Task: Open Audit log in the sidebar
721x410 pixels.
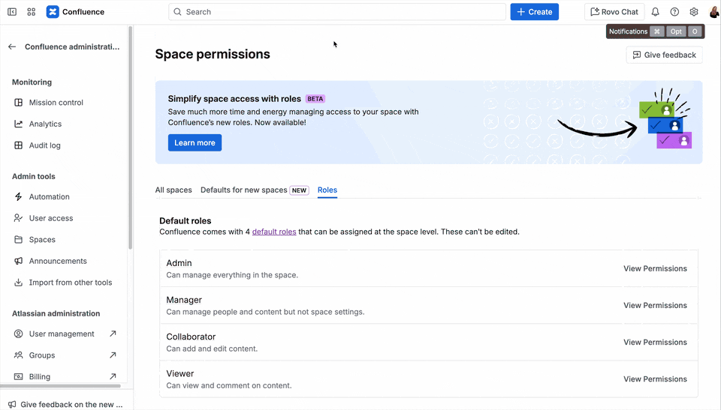Action: 44,145
